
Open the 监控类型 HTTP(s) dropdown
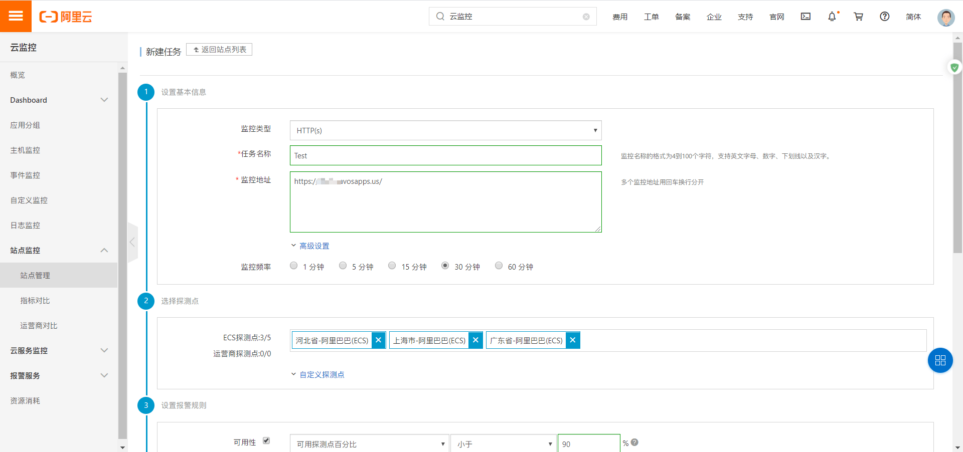(445, 130)
